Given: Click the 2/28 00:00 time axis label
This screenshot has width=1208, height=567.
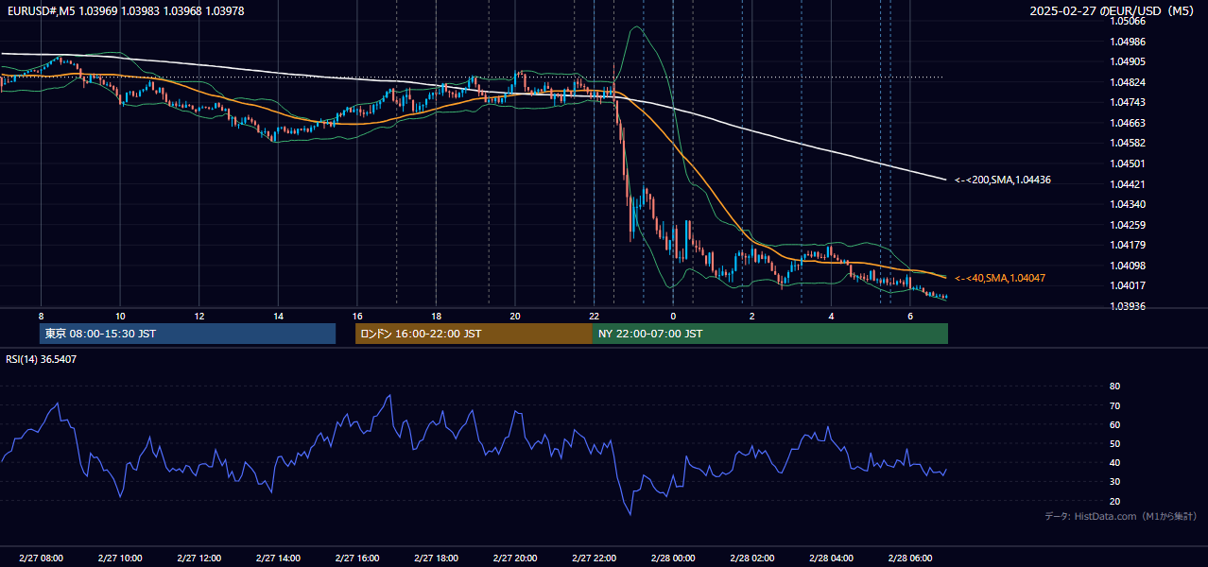Looking at the screenshot, I should [673, 558].
